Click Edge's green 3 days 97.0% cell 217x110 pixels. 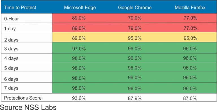pos(79,49)
